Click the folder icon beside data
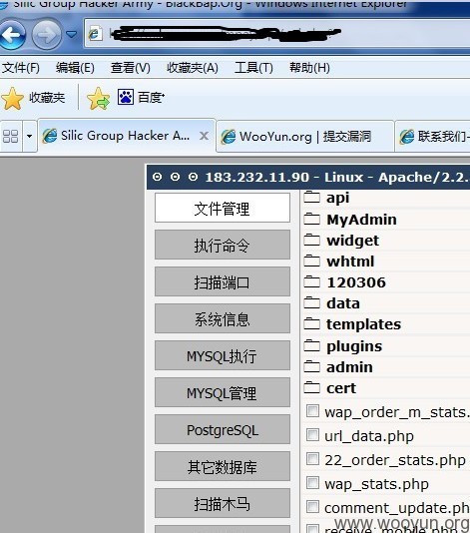 [x=311, y=303]
